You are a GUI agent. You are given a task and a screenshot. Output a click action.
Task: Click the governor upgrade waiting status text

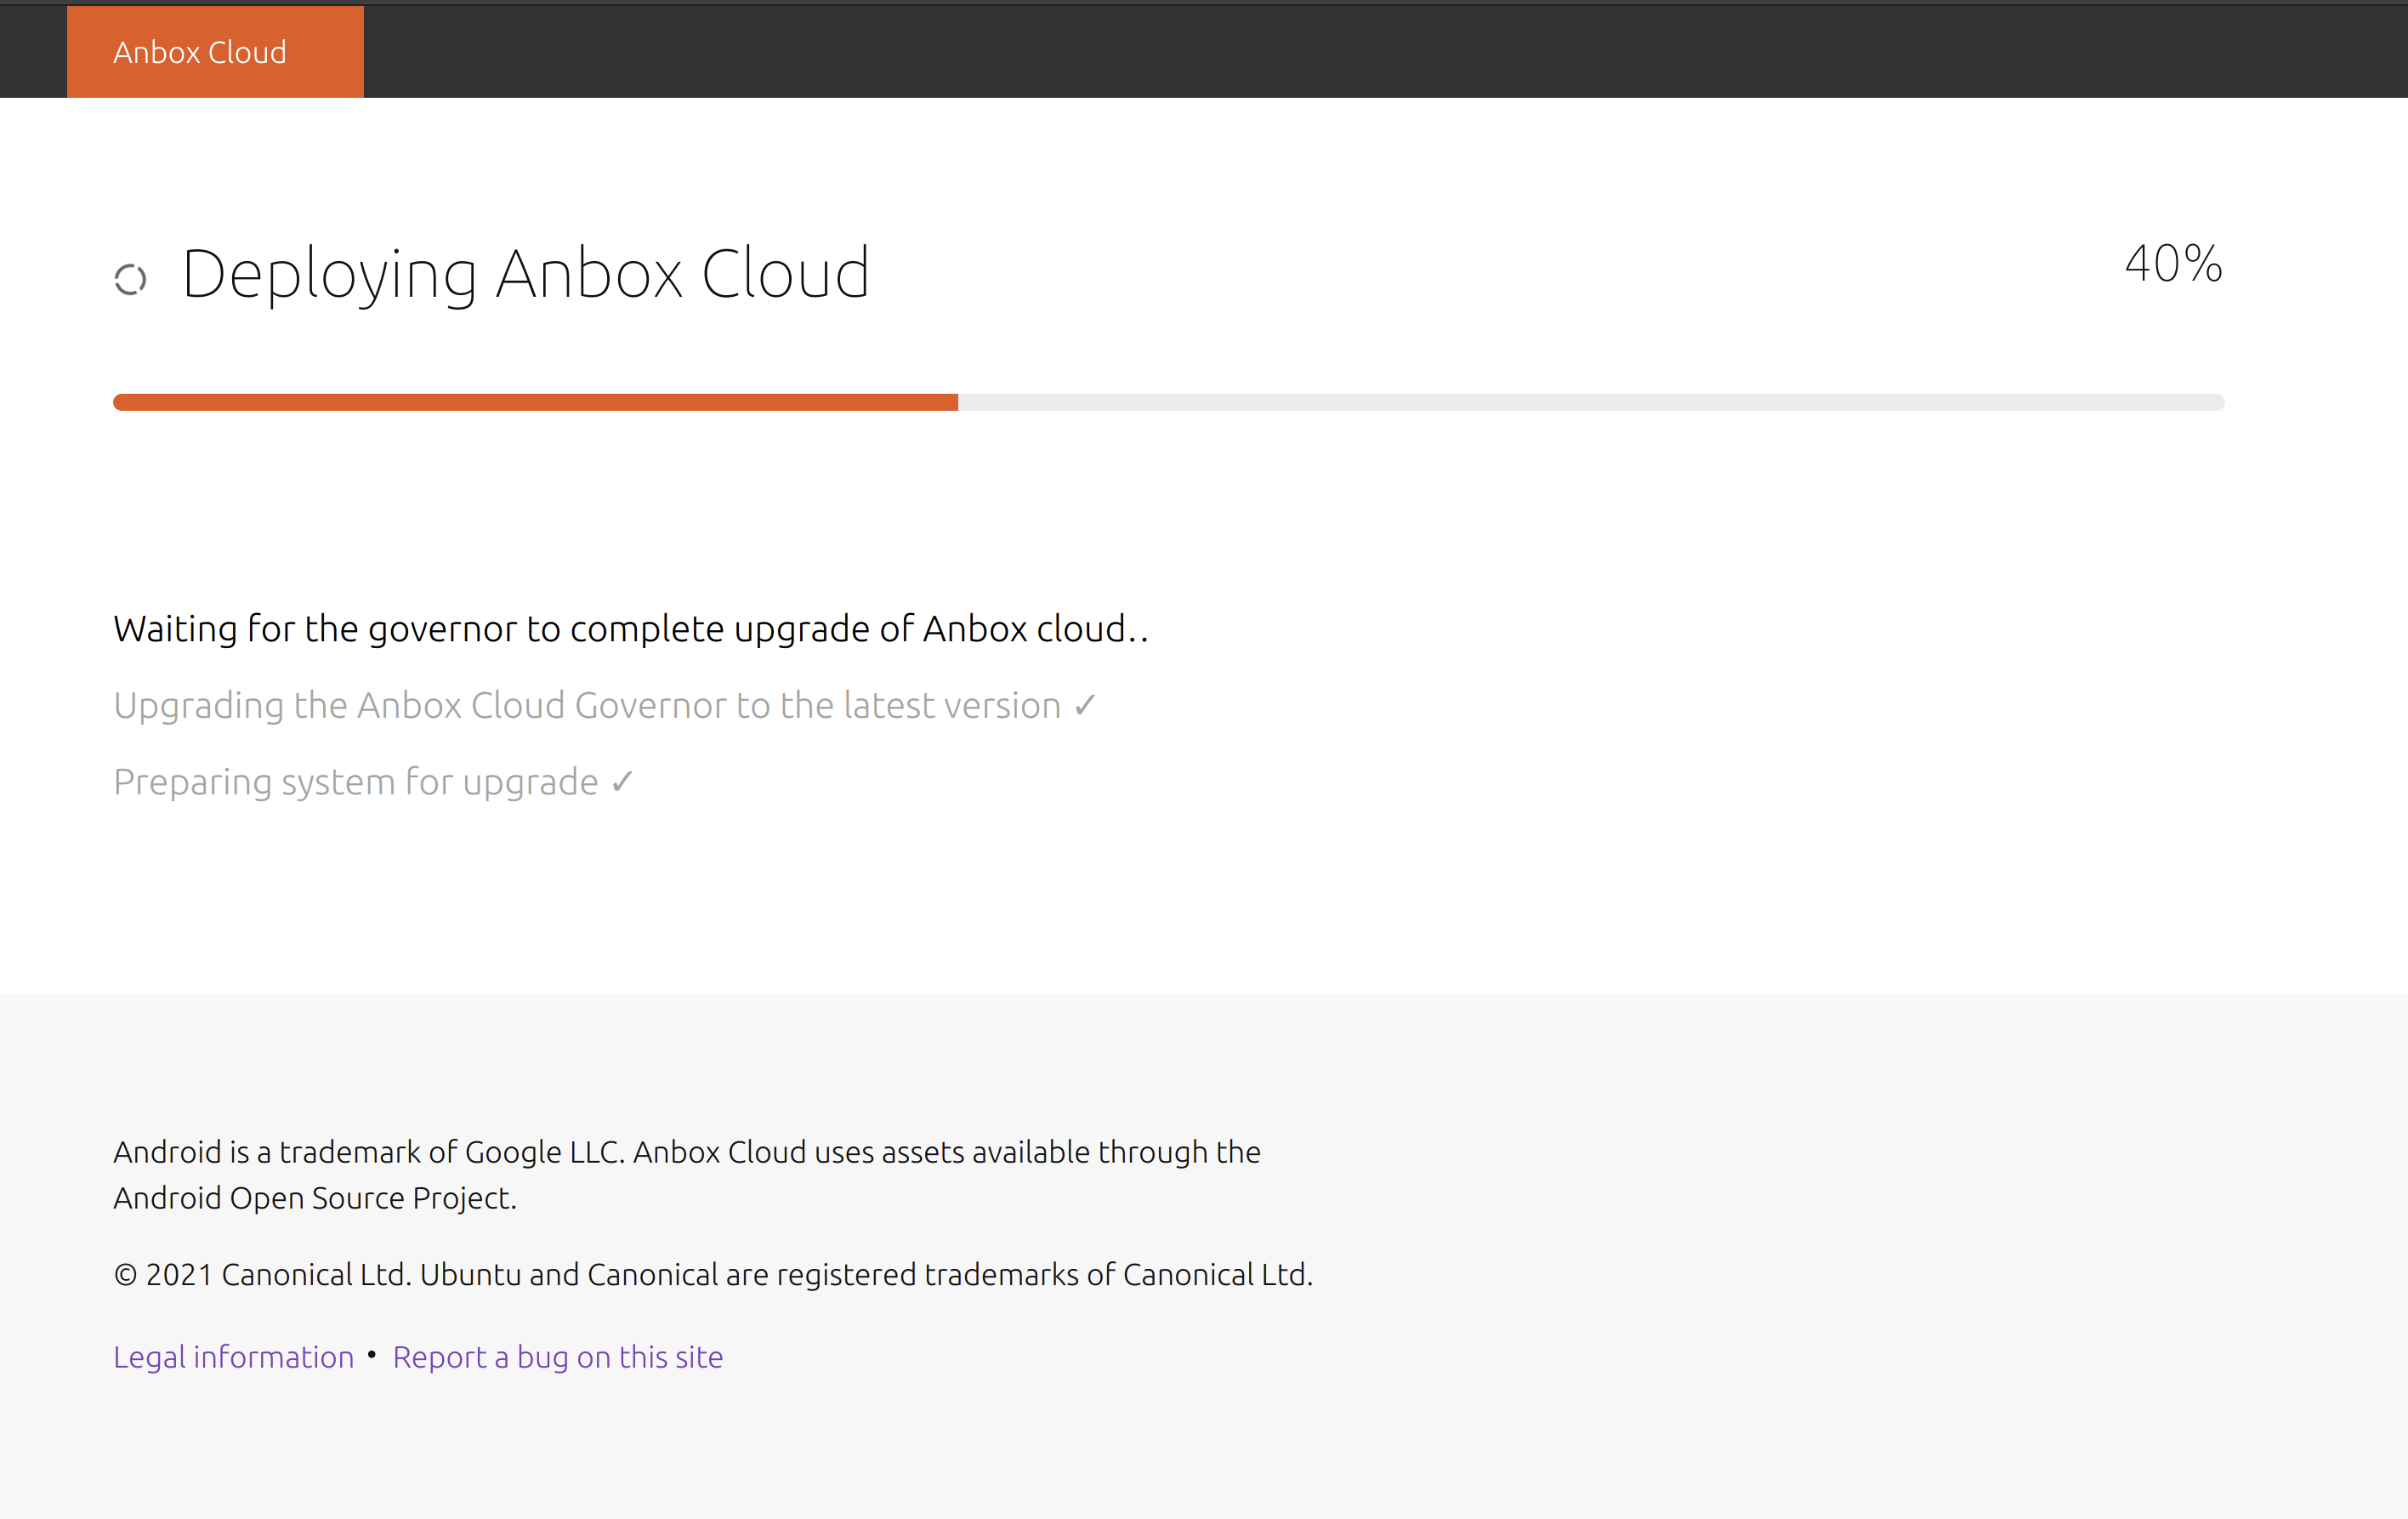pos(631,629)
